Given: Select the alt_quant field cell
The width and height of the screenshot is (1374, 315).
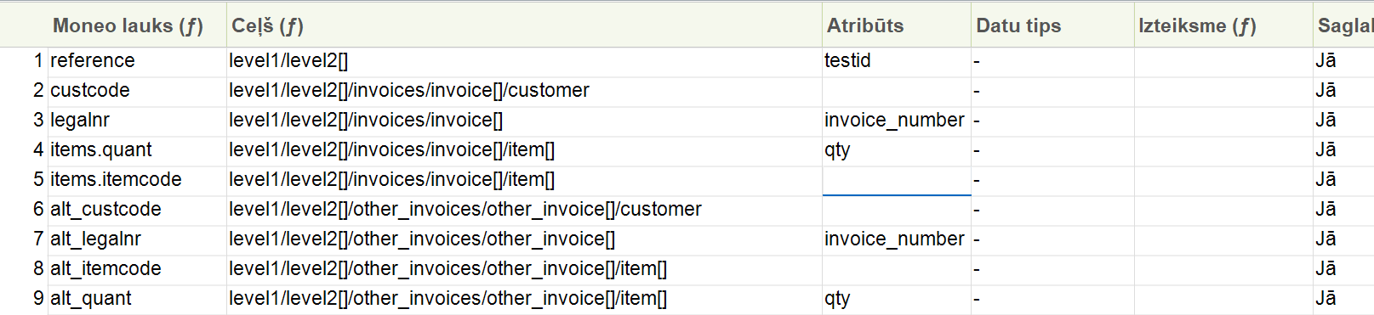Looking at the screenshot, I should 137,299.
